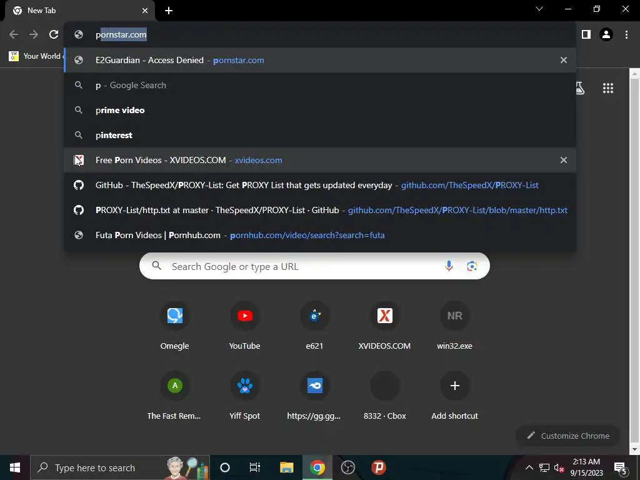Screen dimensions: 640x480
Task: Select the E2Guardian - Access Denied suggestion
Action: point(320,61)
